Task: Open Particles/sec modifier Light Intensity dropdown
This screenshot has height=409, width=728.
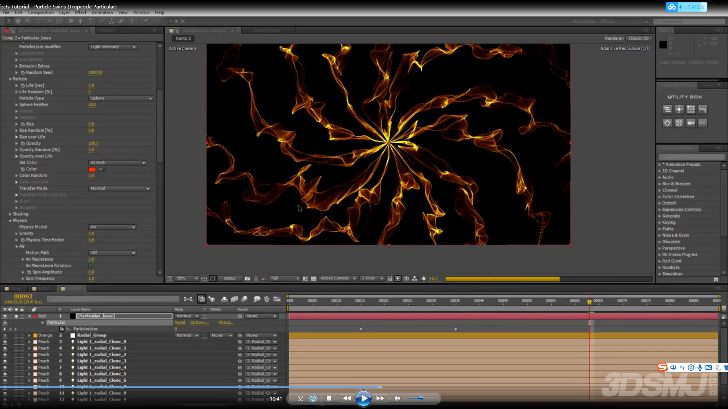Action: click(x=113, y=47)
